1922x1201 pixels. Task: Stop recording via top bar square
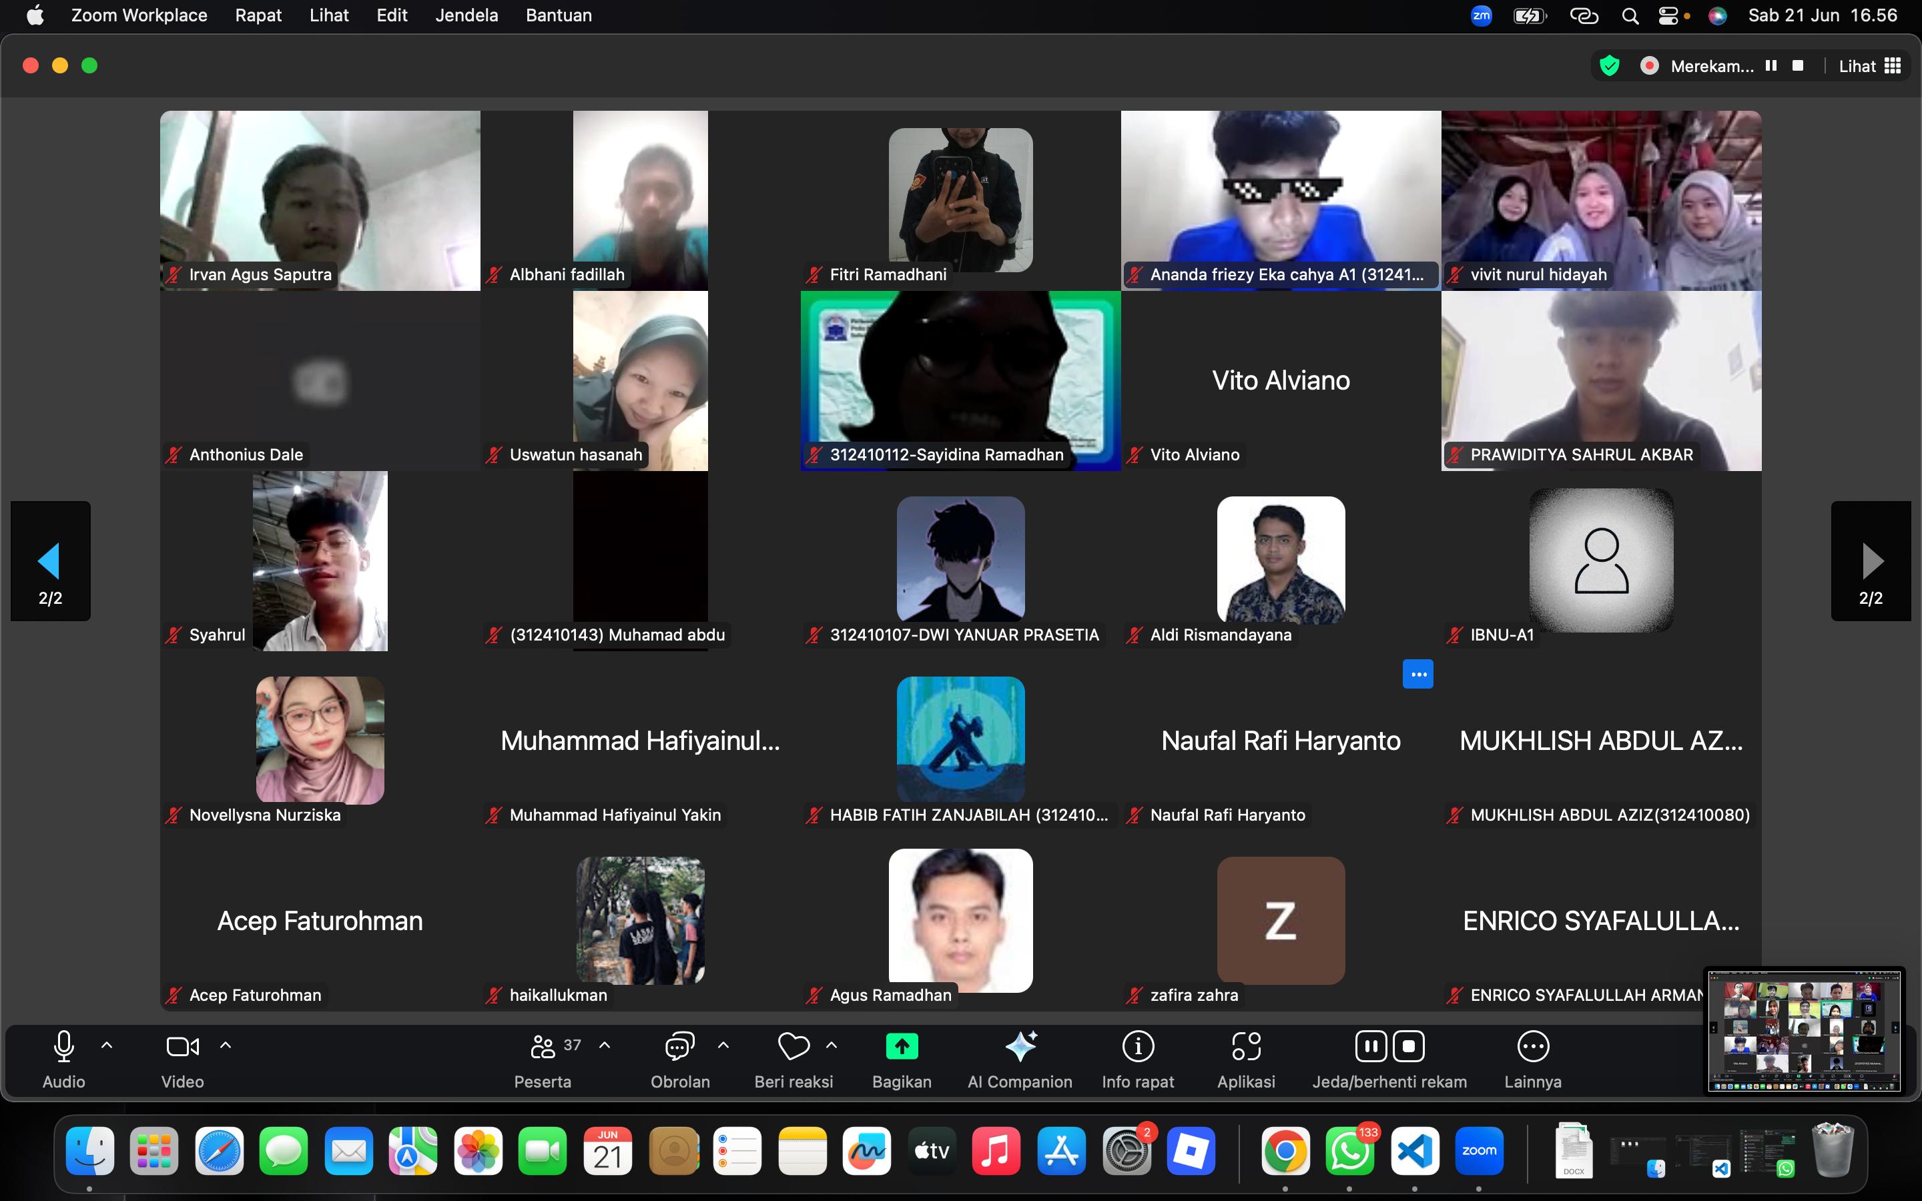[1798, 66]
